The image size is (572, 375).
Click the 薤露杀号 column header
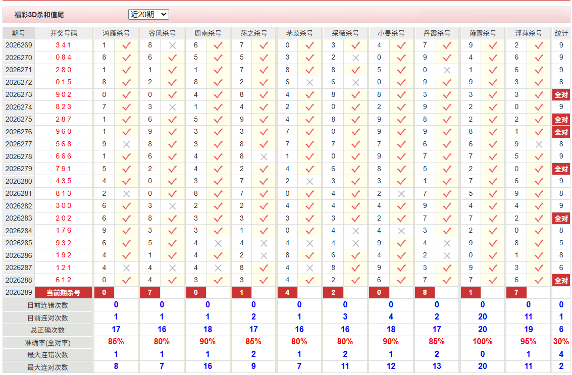coord(483,33)
